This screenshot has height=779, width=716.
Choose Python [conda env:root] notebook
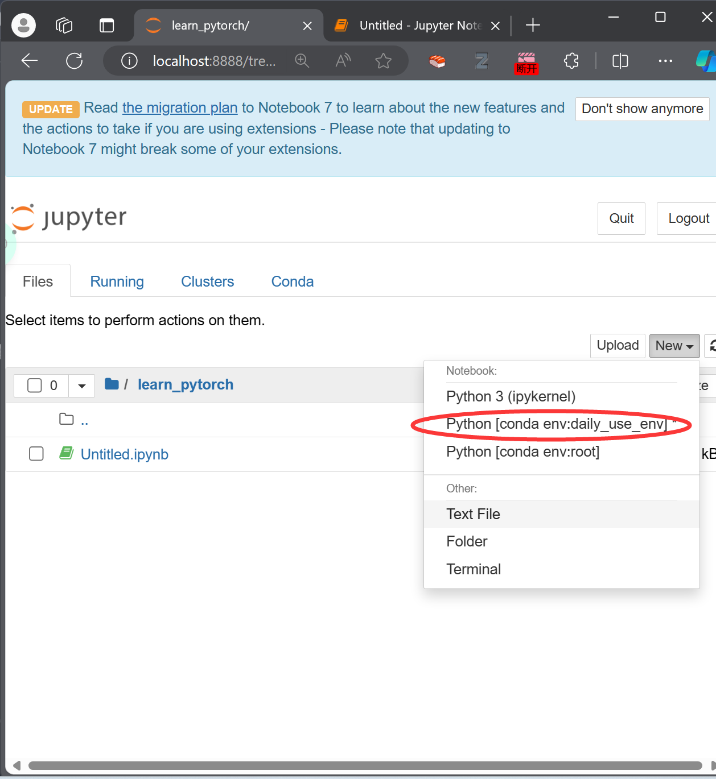click(x=562, y=452)
